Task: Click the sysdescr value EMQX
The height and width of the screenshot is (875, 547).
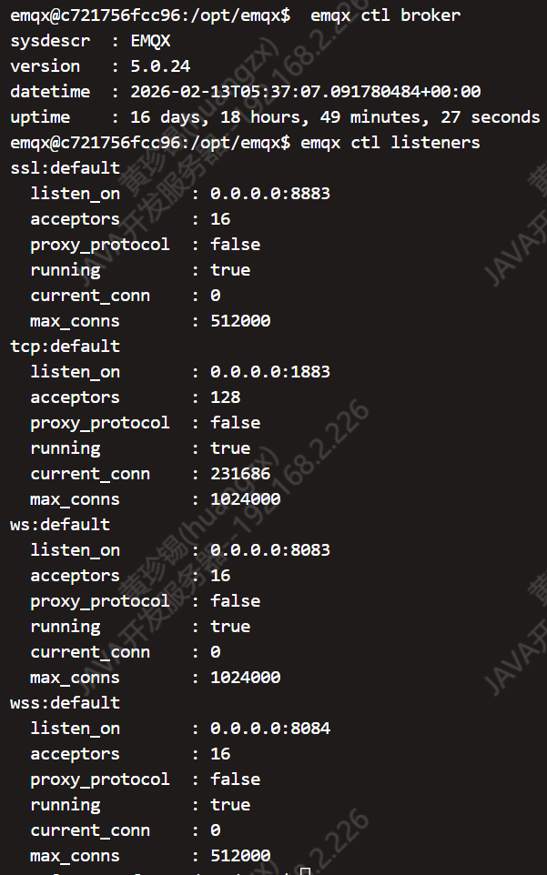Action: (150, 41)
